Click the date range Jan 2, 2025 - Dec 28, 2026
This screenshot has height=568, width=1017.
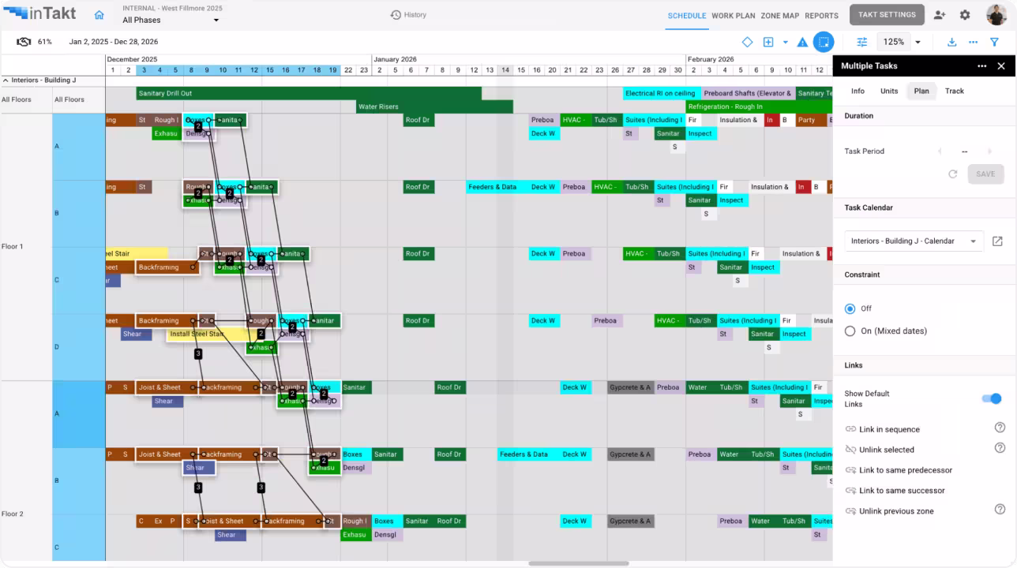click(114, 42)
